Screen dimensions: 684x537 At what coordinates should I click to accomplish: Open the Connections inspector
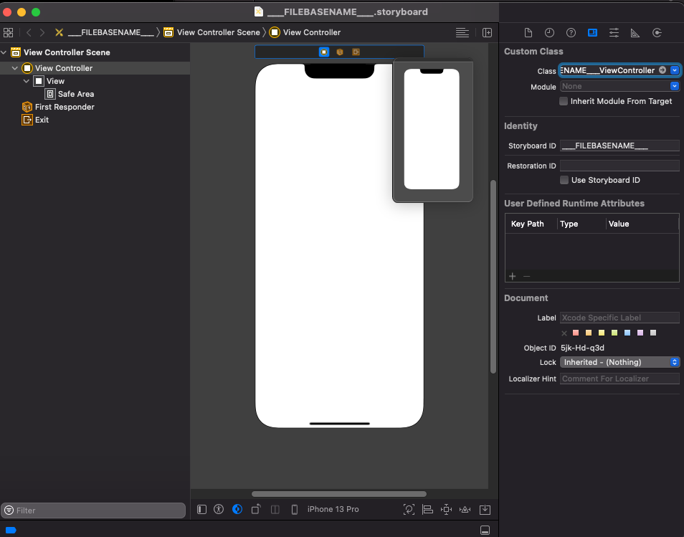coord(657,33)
